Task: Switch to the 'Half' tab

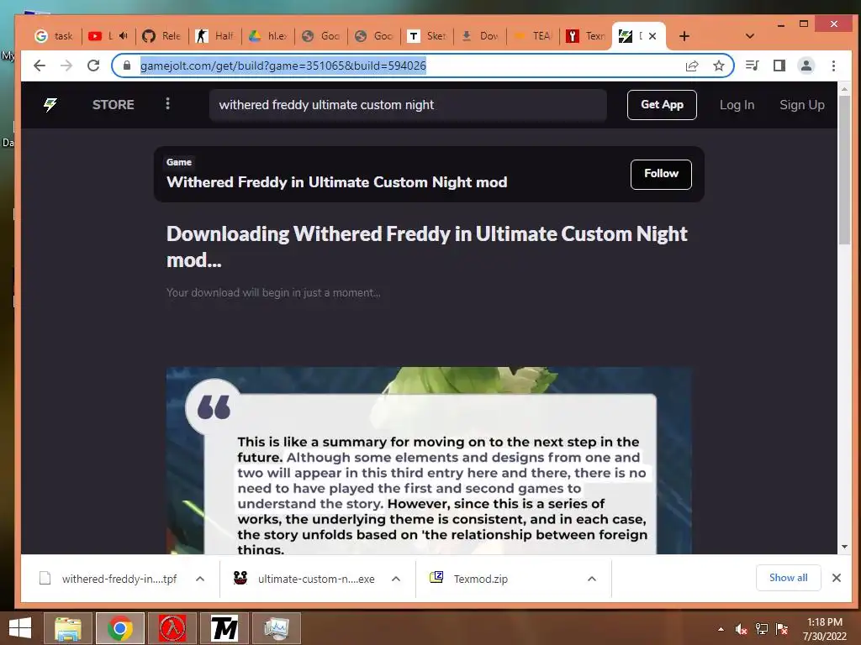Action: coord(214,36)
